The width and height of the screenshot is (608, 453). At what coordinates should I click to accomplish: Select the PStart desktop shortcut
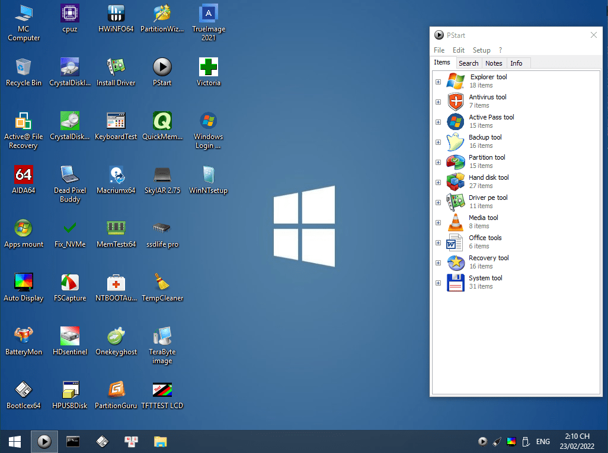pos(162,72)
